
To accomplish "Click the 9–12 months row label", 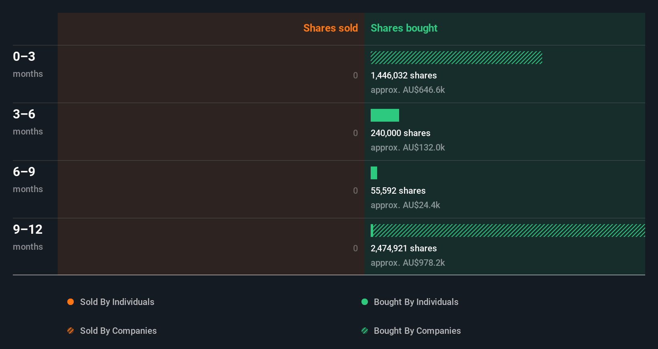I will [x=28, y=237].
